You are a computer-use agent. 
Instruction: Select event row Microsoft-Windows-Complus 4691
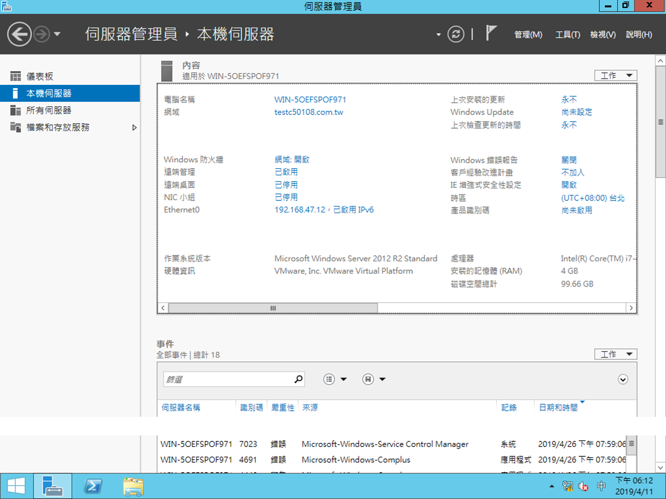click(x=392, y=460)
